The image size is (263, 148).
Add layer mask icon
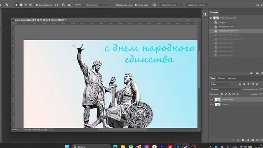pos(243,140)
